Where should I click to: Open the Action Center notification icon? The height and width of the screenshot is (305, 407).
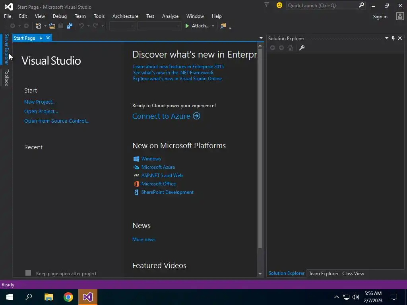click(394, 297)
